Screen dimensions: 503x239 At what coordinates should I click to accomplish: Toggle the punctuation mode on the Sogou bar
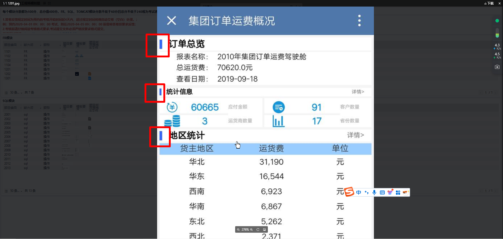367,192
